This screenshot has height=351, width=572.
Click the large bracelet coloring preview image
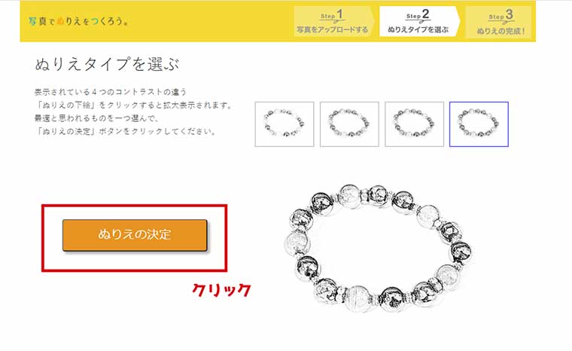click(x=378, y=249)
